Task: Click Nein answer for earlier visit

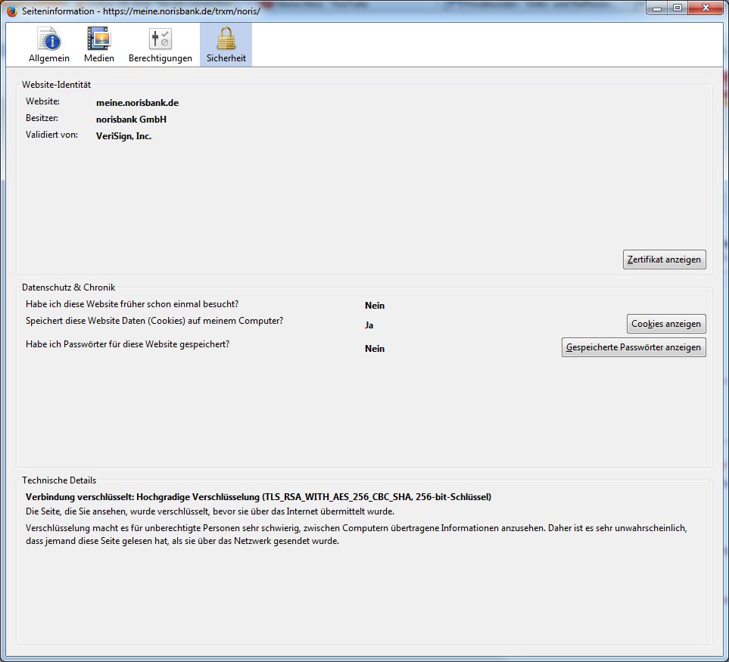Action: point(375,305)
